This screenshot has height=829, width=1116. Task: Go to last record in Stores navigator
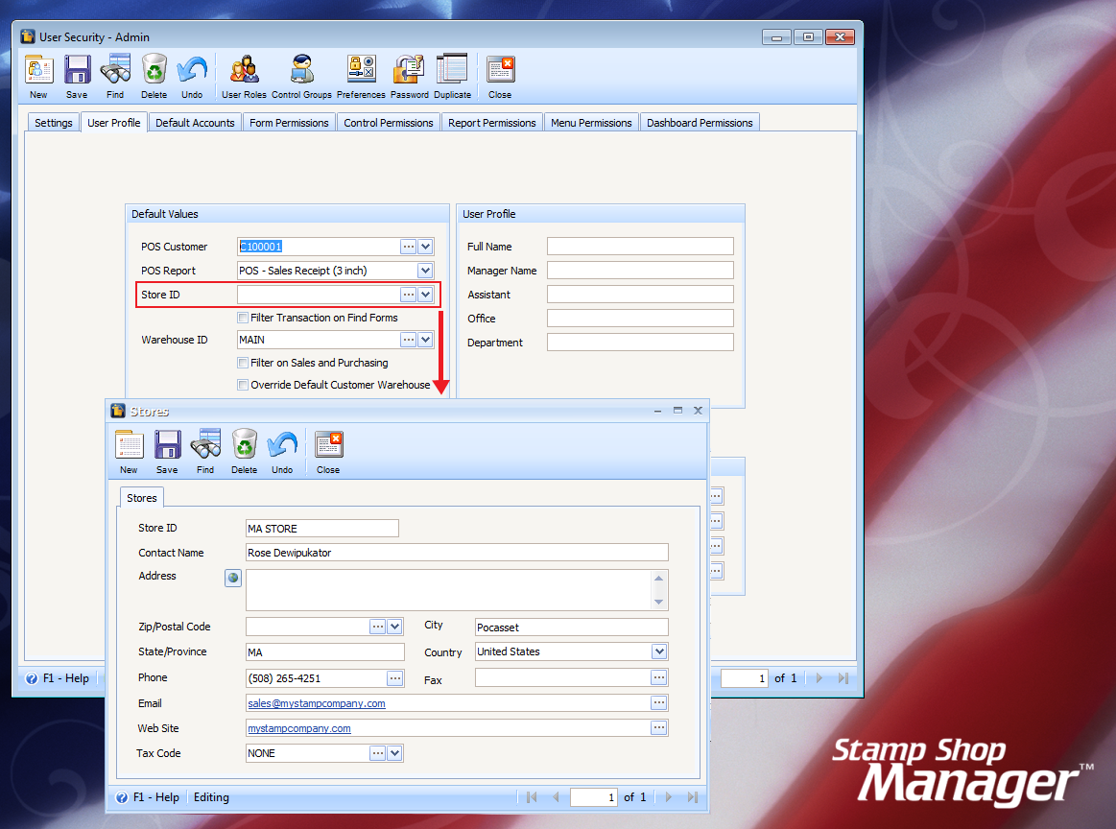click(x=693, y=797)
